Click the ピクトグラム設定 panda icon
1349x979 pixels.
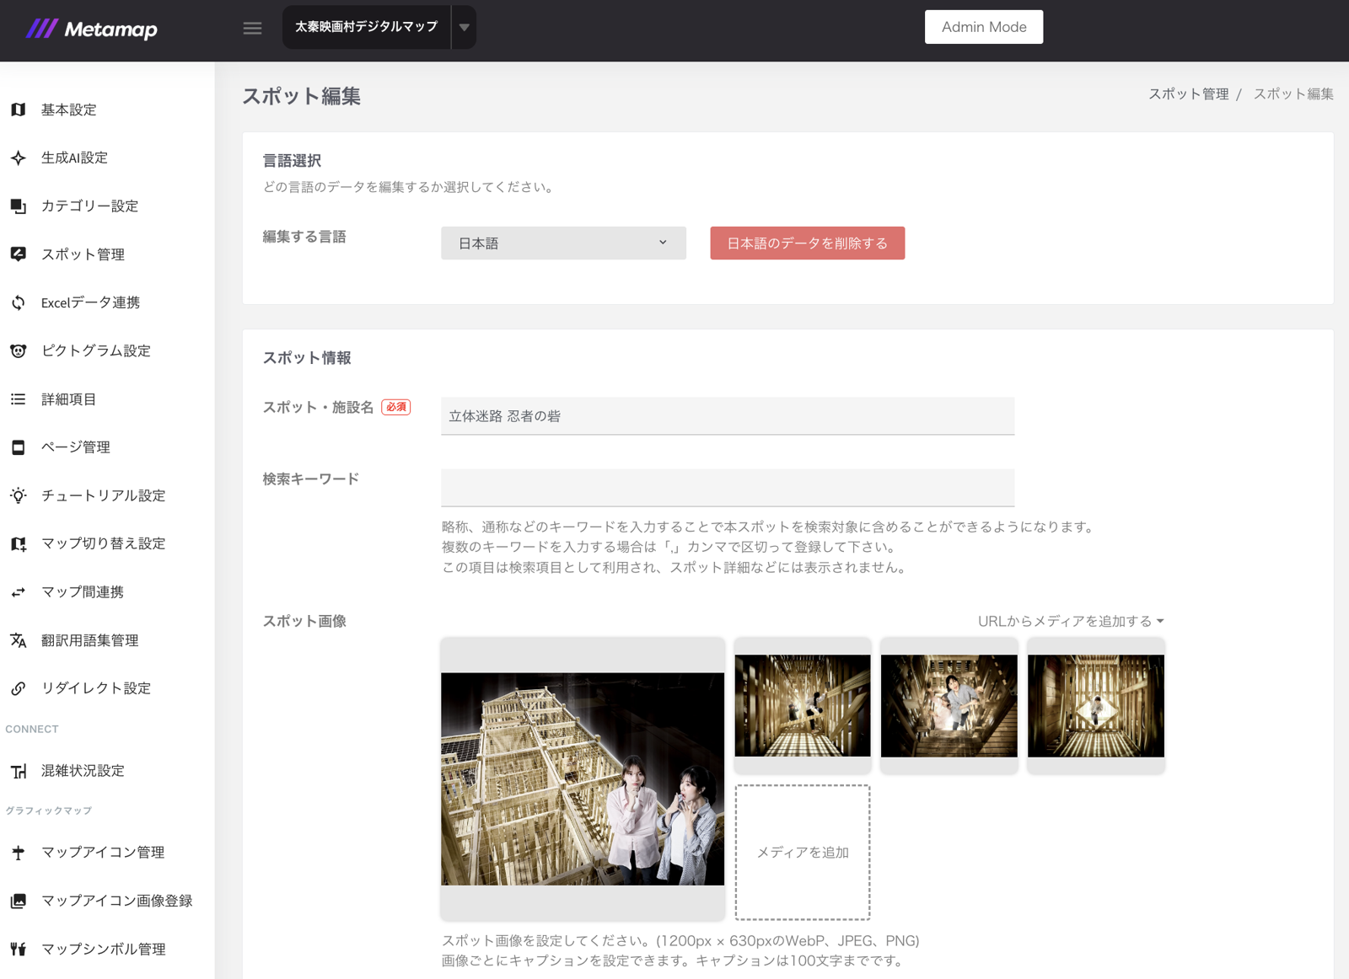point(19,350)
